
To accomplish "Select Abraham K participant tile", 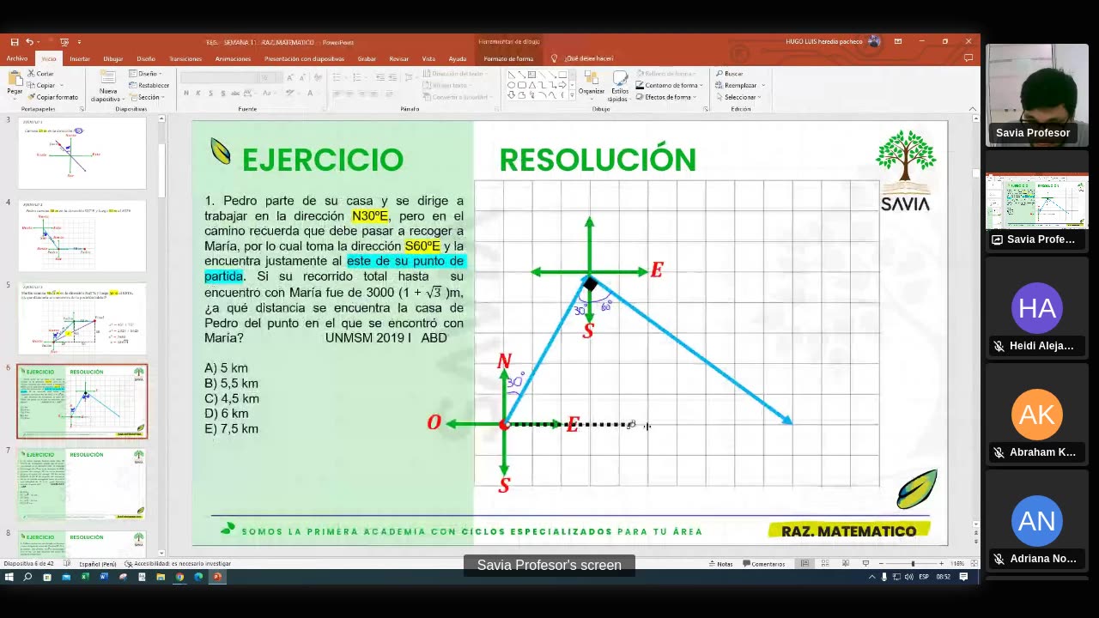I will click(x=1037, y=414).
